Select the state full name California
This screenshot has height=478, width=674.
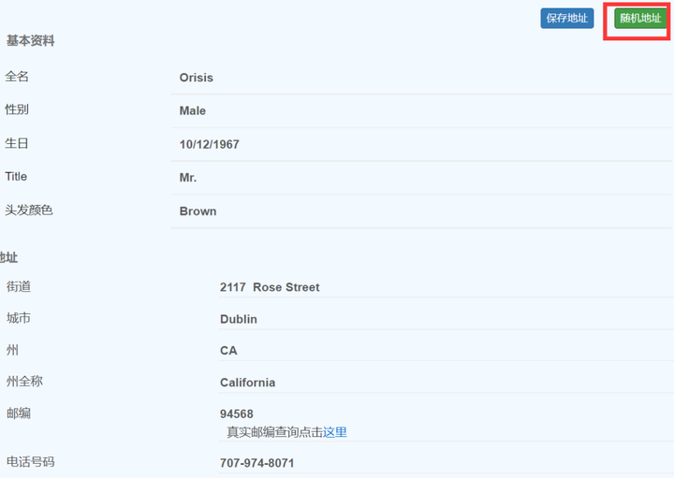pos(247,383)
